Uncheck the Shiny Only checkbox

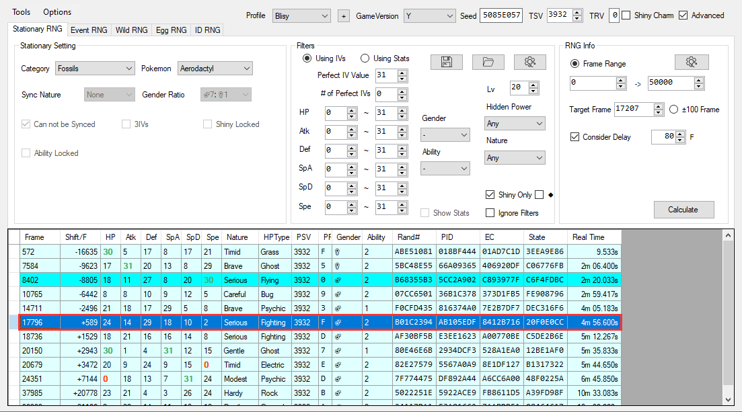[490, 195]
